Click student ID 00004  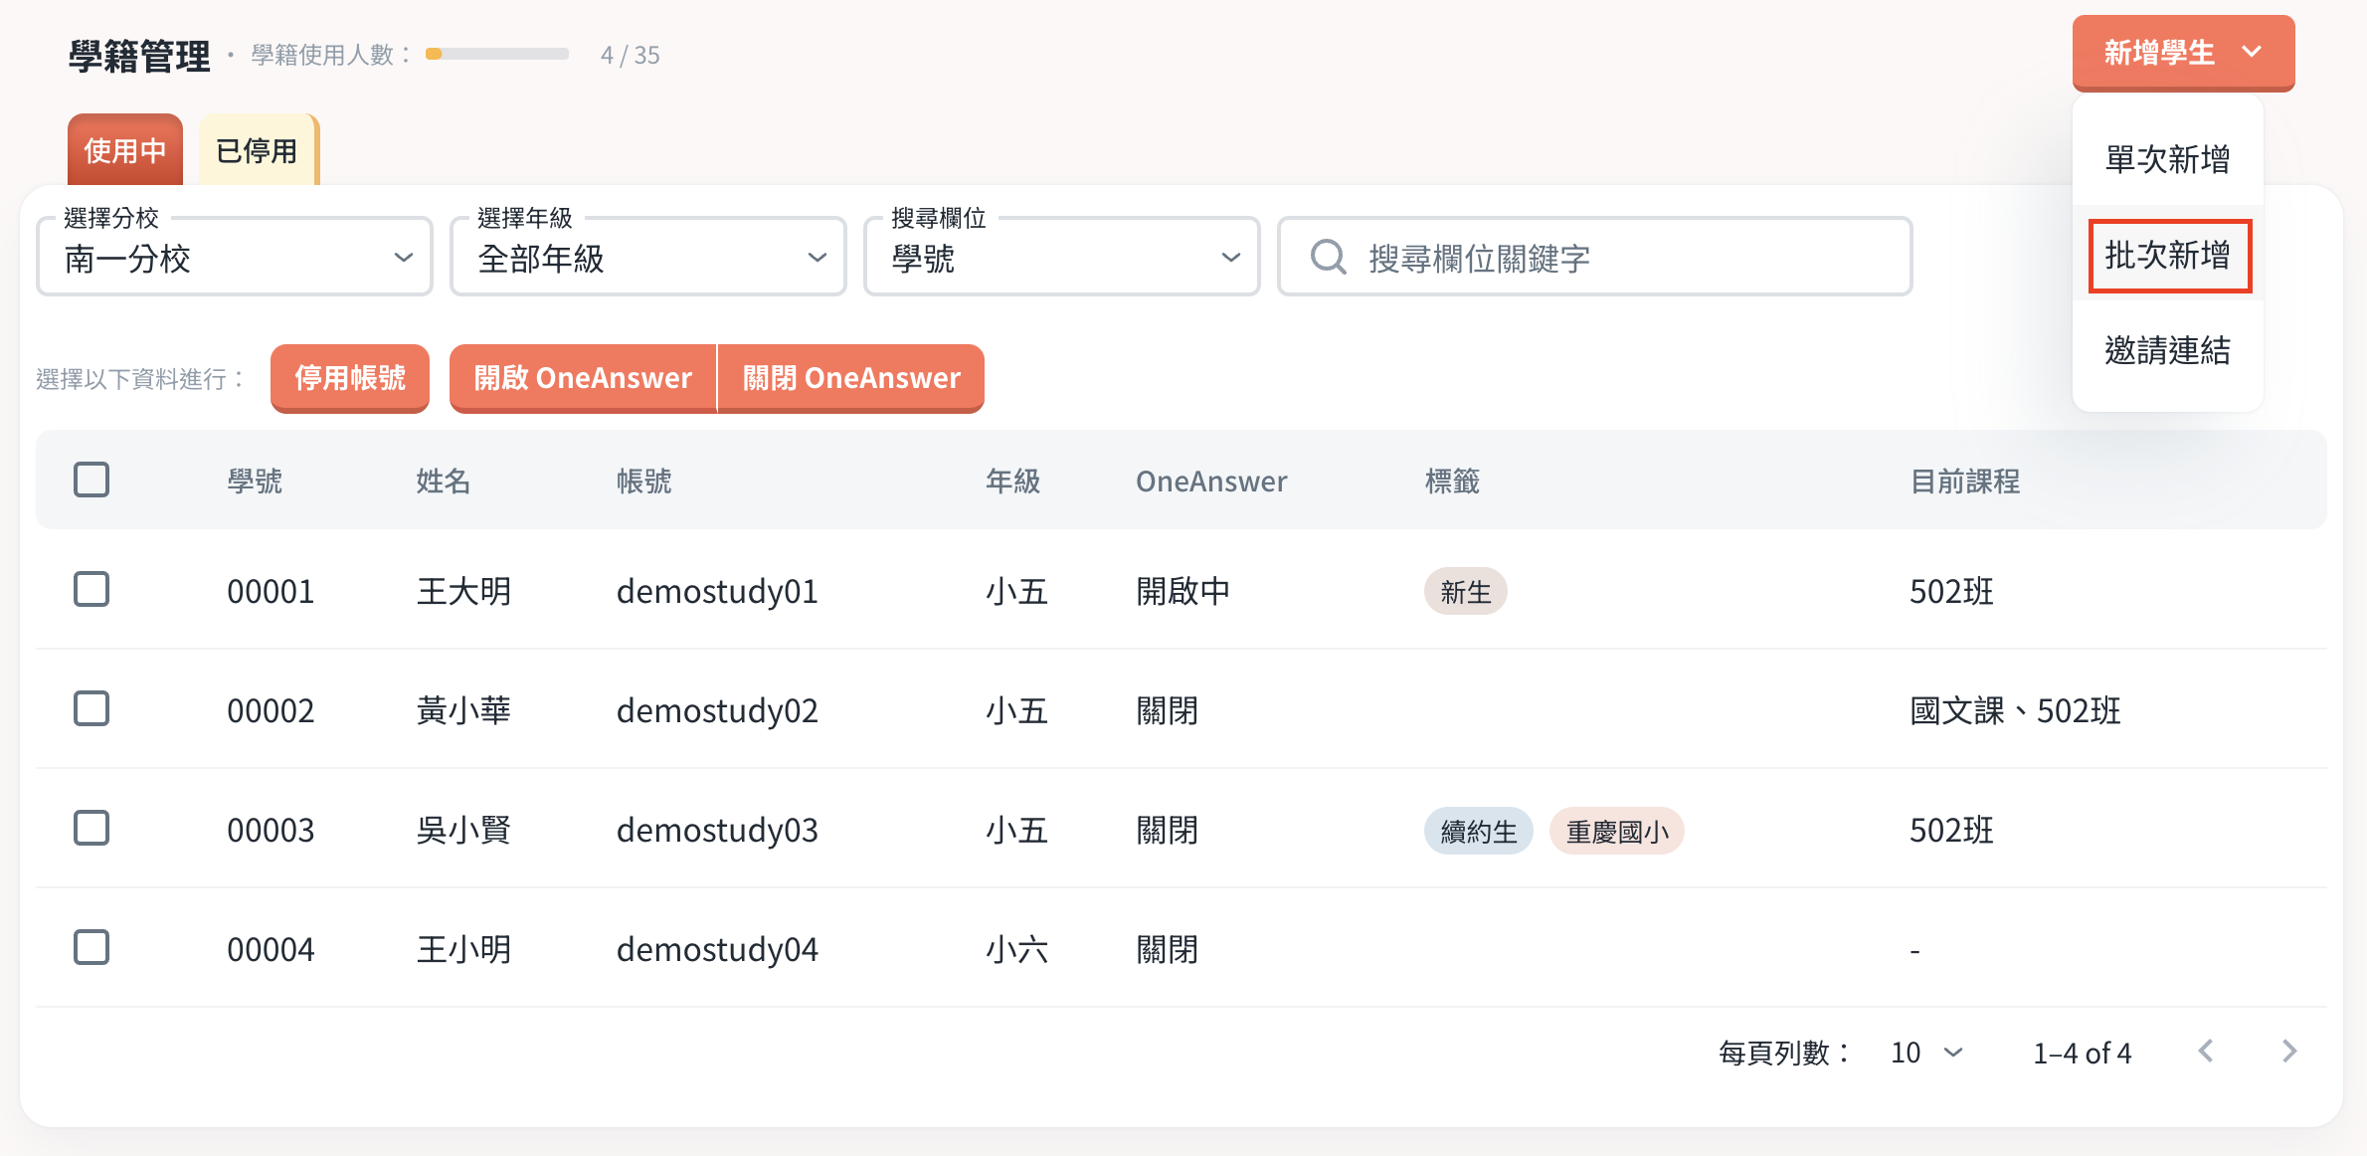pyautogui.click(x=271, y=949)
